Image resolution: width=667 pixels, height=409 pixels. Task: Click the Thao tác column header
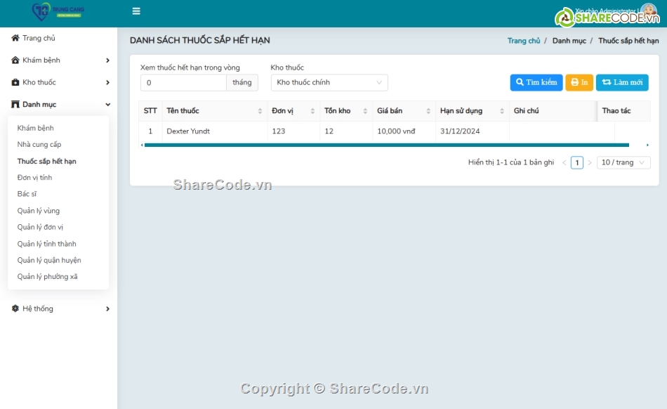(x=623, y=111)
